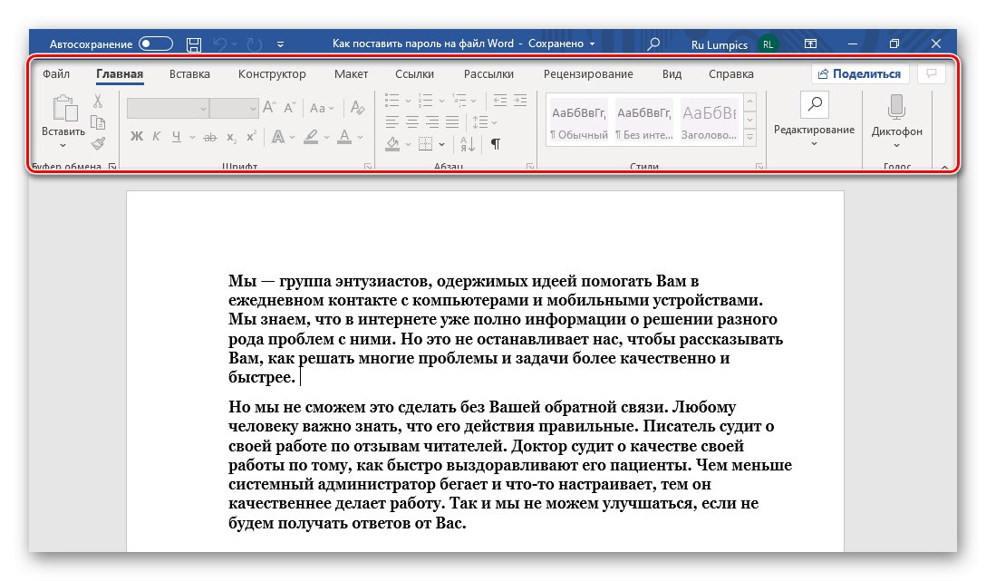986x581 pixels.
Task: Enable italic formatting with the К icon
Action: coord(155,135)
